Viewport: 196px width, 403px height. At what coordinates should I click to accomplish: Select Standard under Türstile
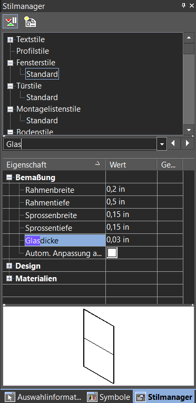(42, 97)
